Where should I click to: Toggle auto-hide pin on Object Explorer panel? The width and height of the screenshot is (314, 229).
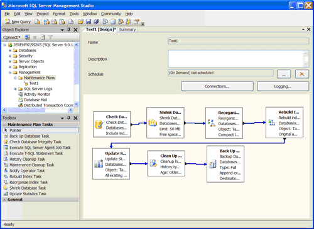point(68,30)
